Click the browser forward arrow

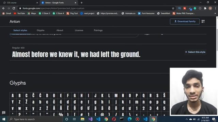tap(9, 8)
